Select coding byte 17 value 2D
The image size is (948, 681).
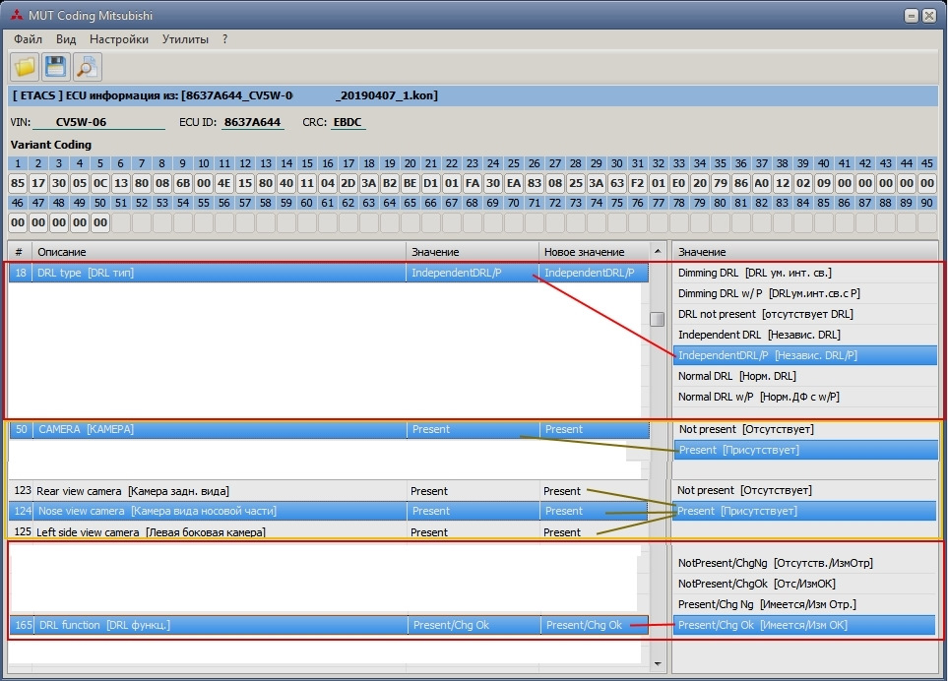[348, 183]
